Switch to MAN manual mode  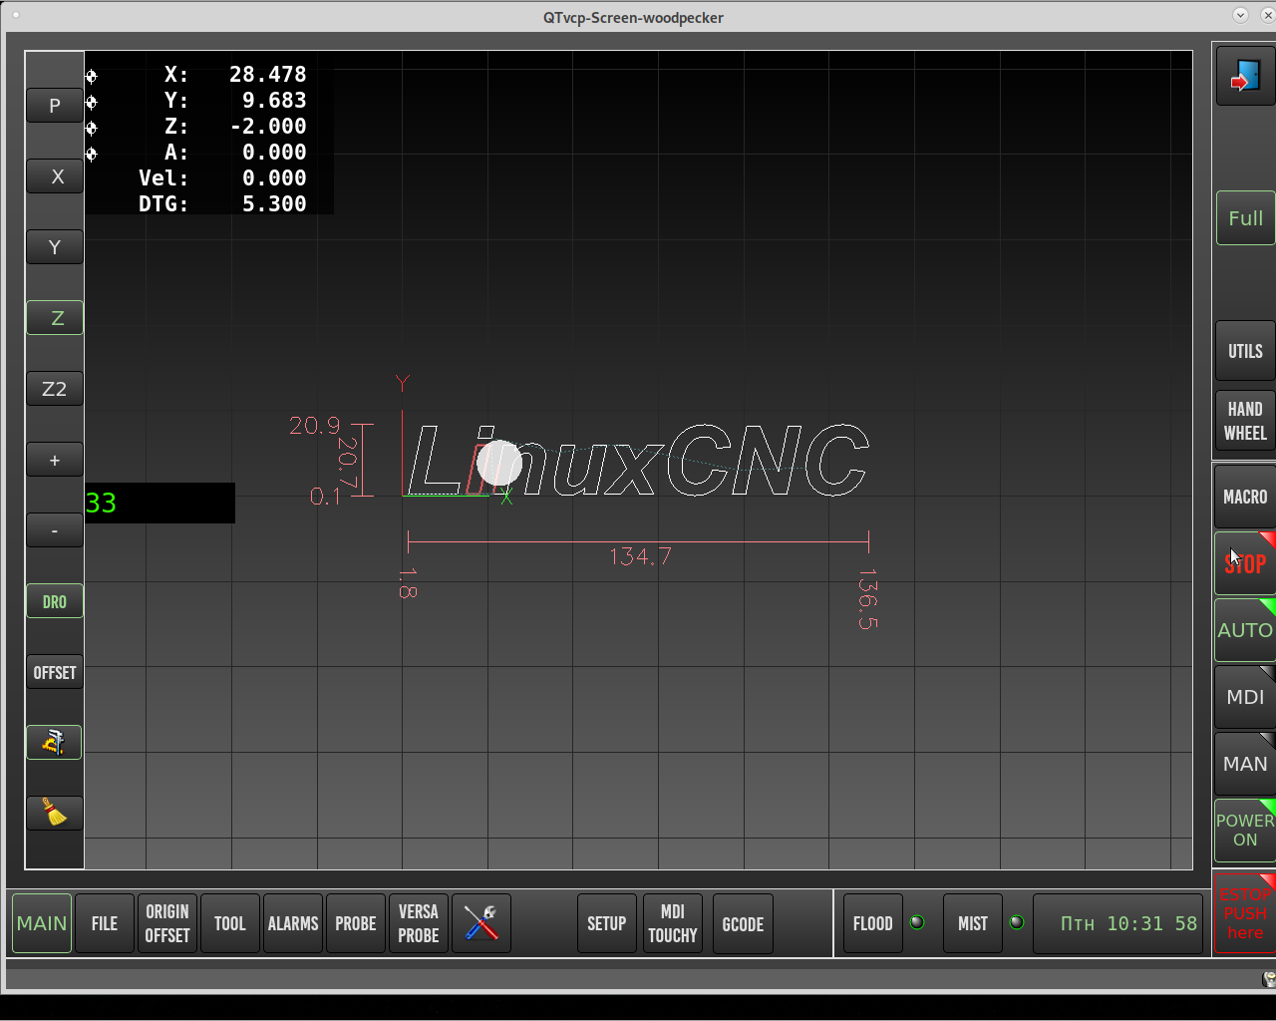click(1245, 764)
